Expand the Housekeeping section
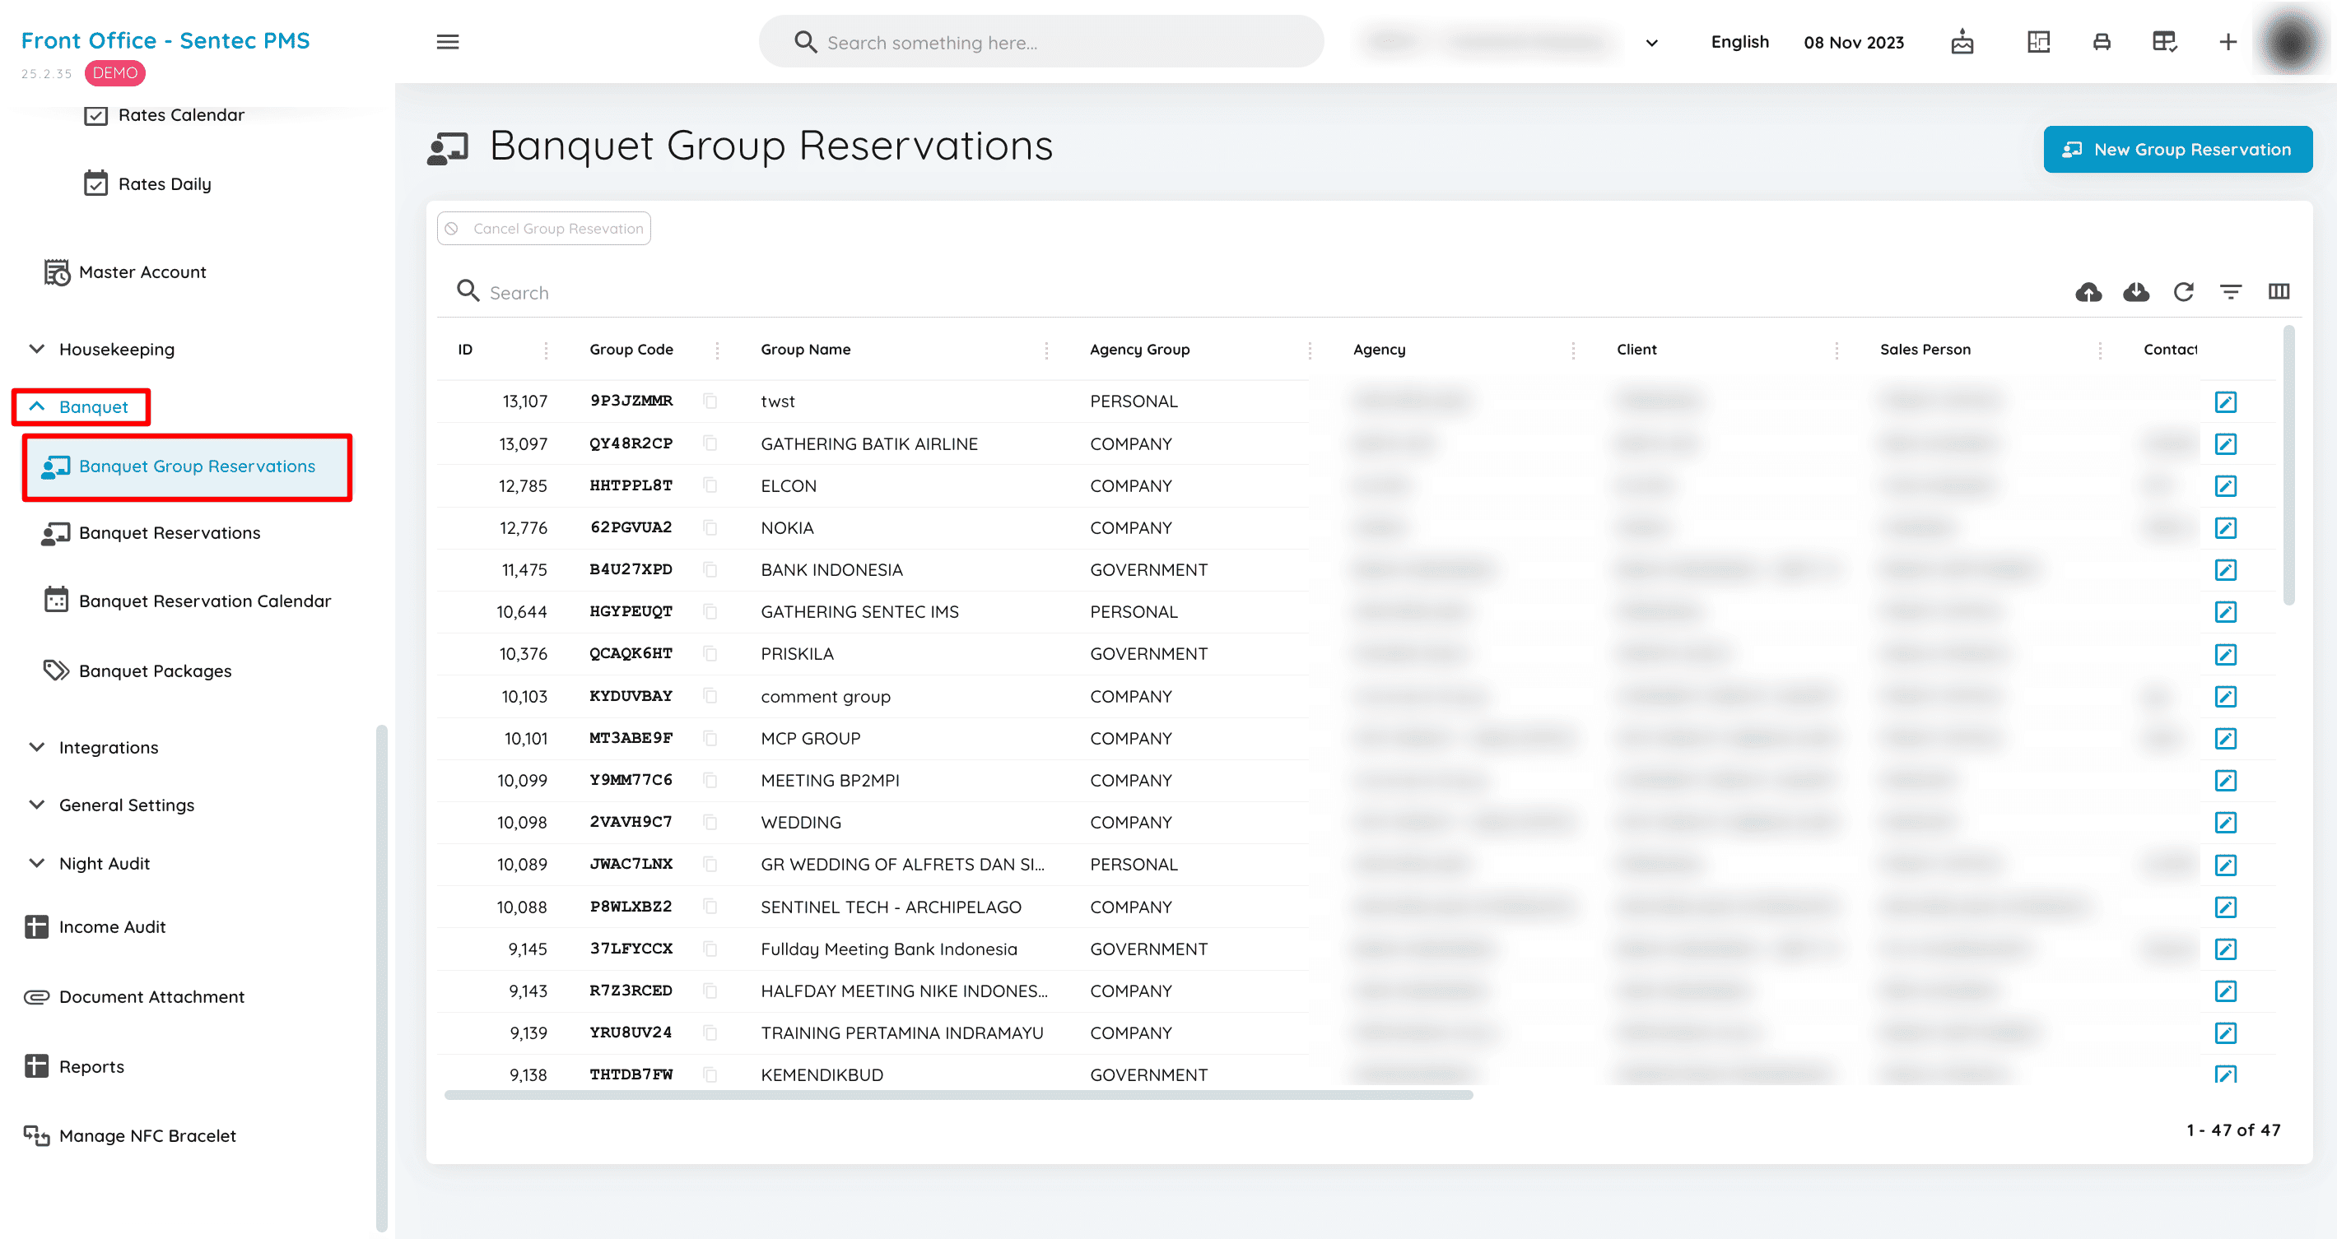Screen dimensions: 2337x1239 pos(101,349)
